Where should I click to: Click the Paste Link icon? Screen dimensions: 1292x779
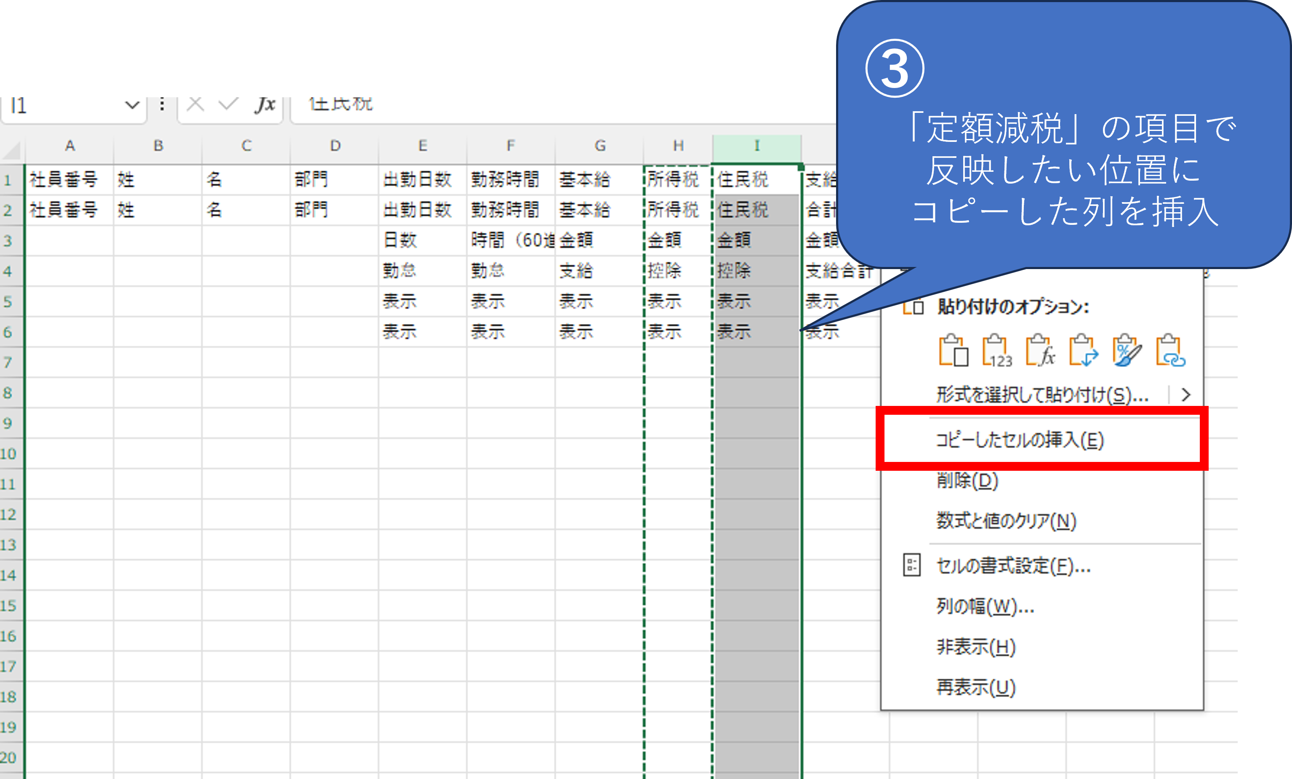(1170, 350)
